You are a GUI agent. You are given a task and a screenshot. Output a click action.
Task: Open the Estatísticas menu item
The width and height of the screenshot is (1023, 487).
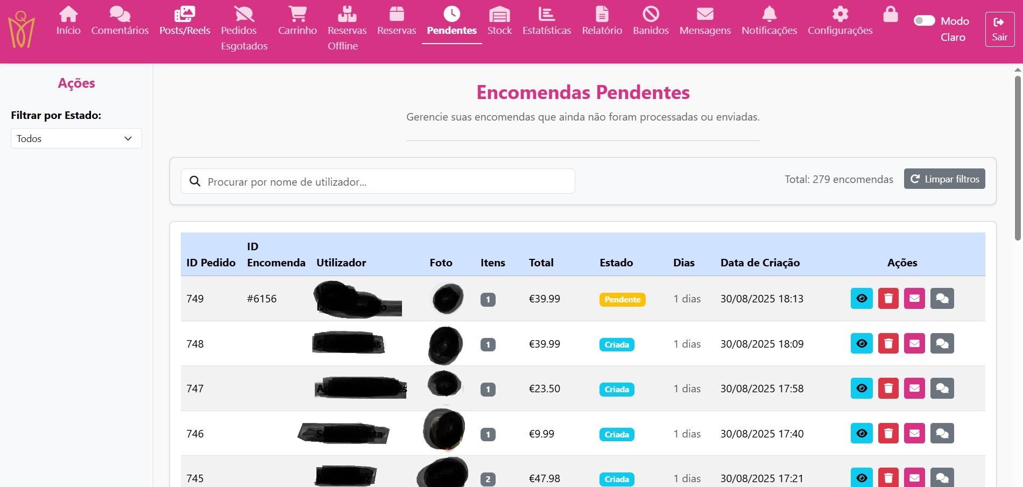(x=546, y=22)
